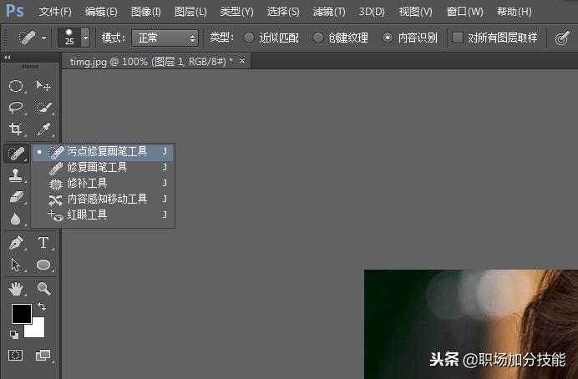Open the 窗口(W) menu
The height and width of the screenshot is (379, 578).
point(465,12)
